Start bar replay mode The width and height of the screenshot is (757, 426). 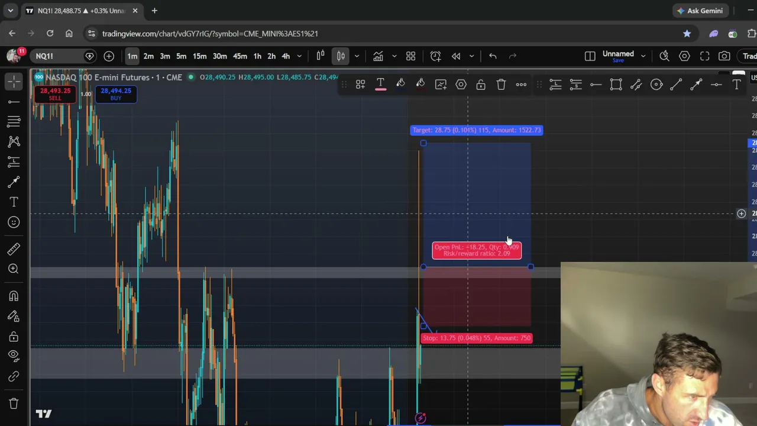coord(456,56)
